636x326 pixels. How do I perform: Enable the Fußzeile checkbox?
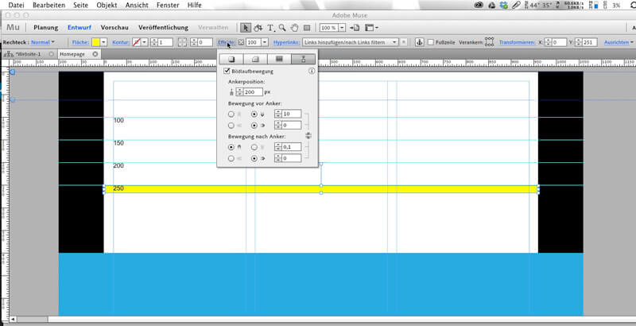pos(431,42)
